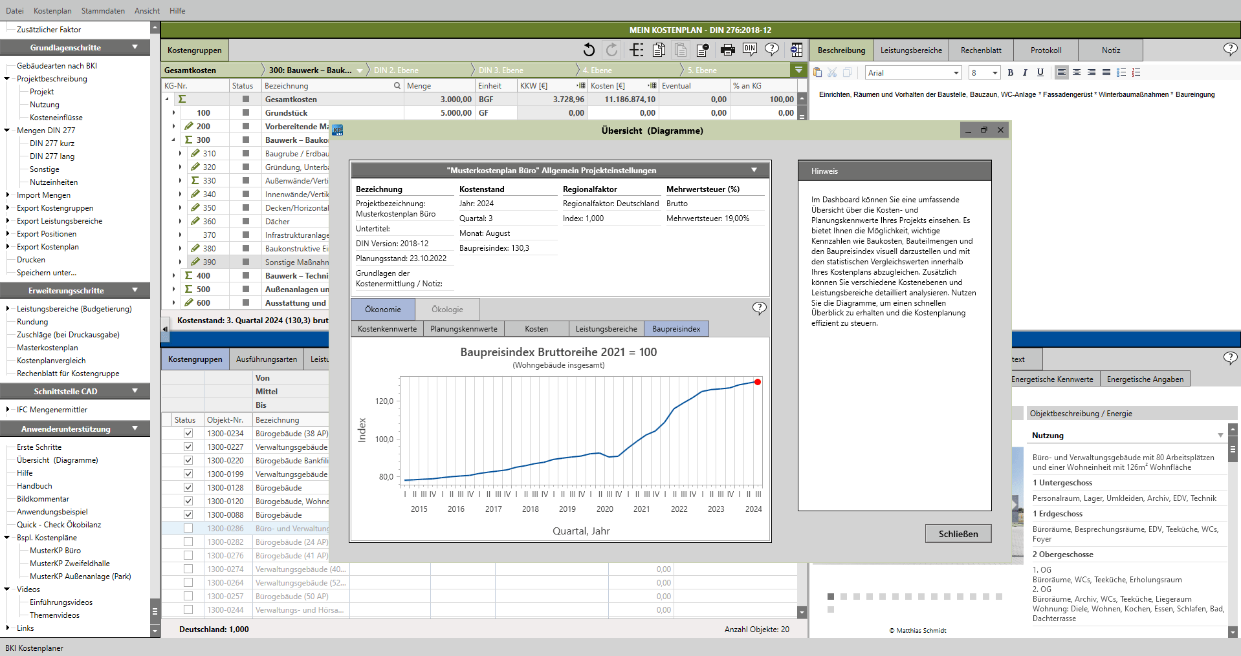Align text left in description editor
The image size is (1241, 656).
pos(1061,72)
